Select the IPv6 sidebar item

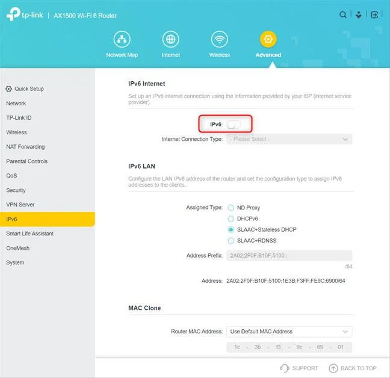pos(48,219)
